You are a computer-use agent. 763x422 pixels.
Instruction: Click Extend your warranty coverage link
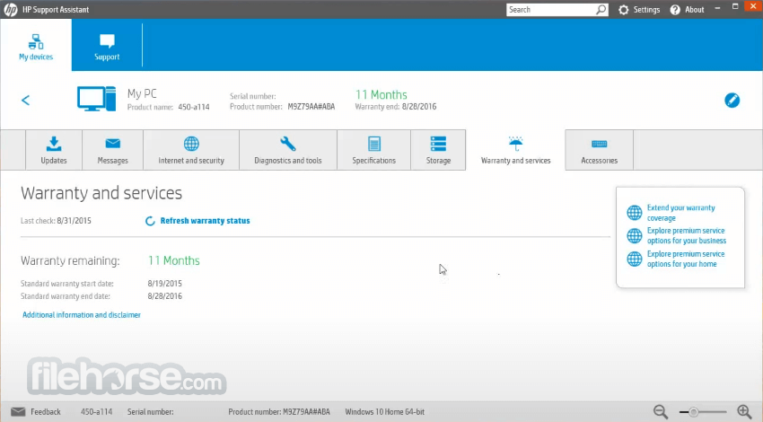click(x=680, y=213)
